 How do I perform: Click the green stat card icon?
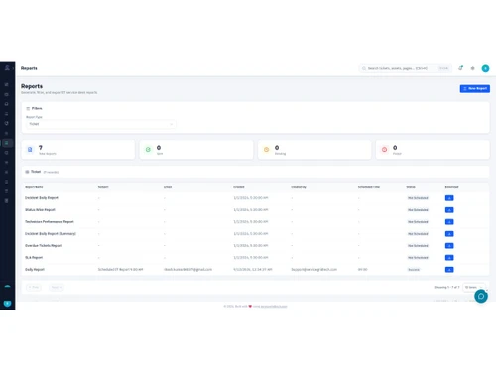pos(148,150)
